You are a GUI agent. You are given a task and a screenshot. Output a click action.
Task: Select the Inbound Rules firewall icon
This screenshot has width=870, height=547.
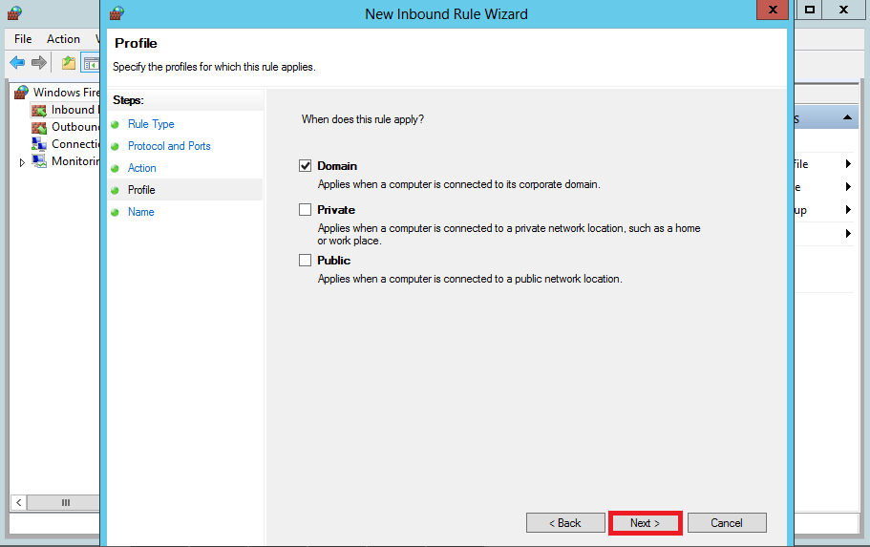coord(39,110)
